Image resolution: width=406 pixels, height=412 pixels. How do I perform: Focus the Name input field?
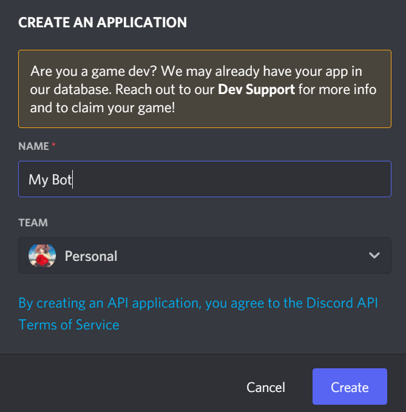click(205, 179)
